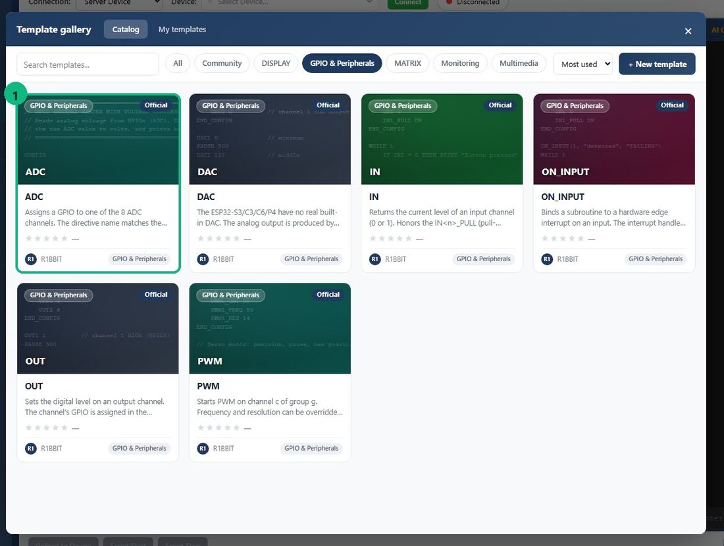Click the star rating on the IN card

tap(391, 238)
